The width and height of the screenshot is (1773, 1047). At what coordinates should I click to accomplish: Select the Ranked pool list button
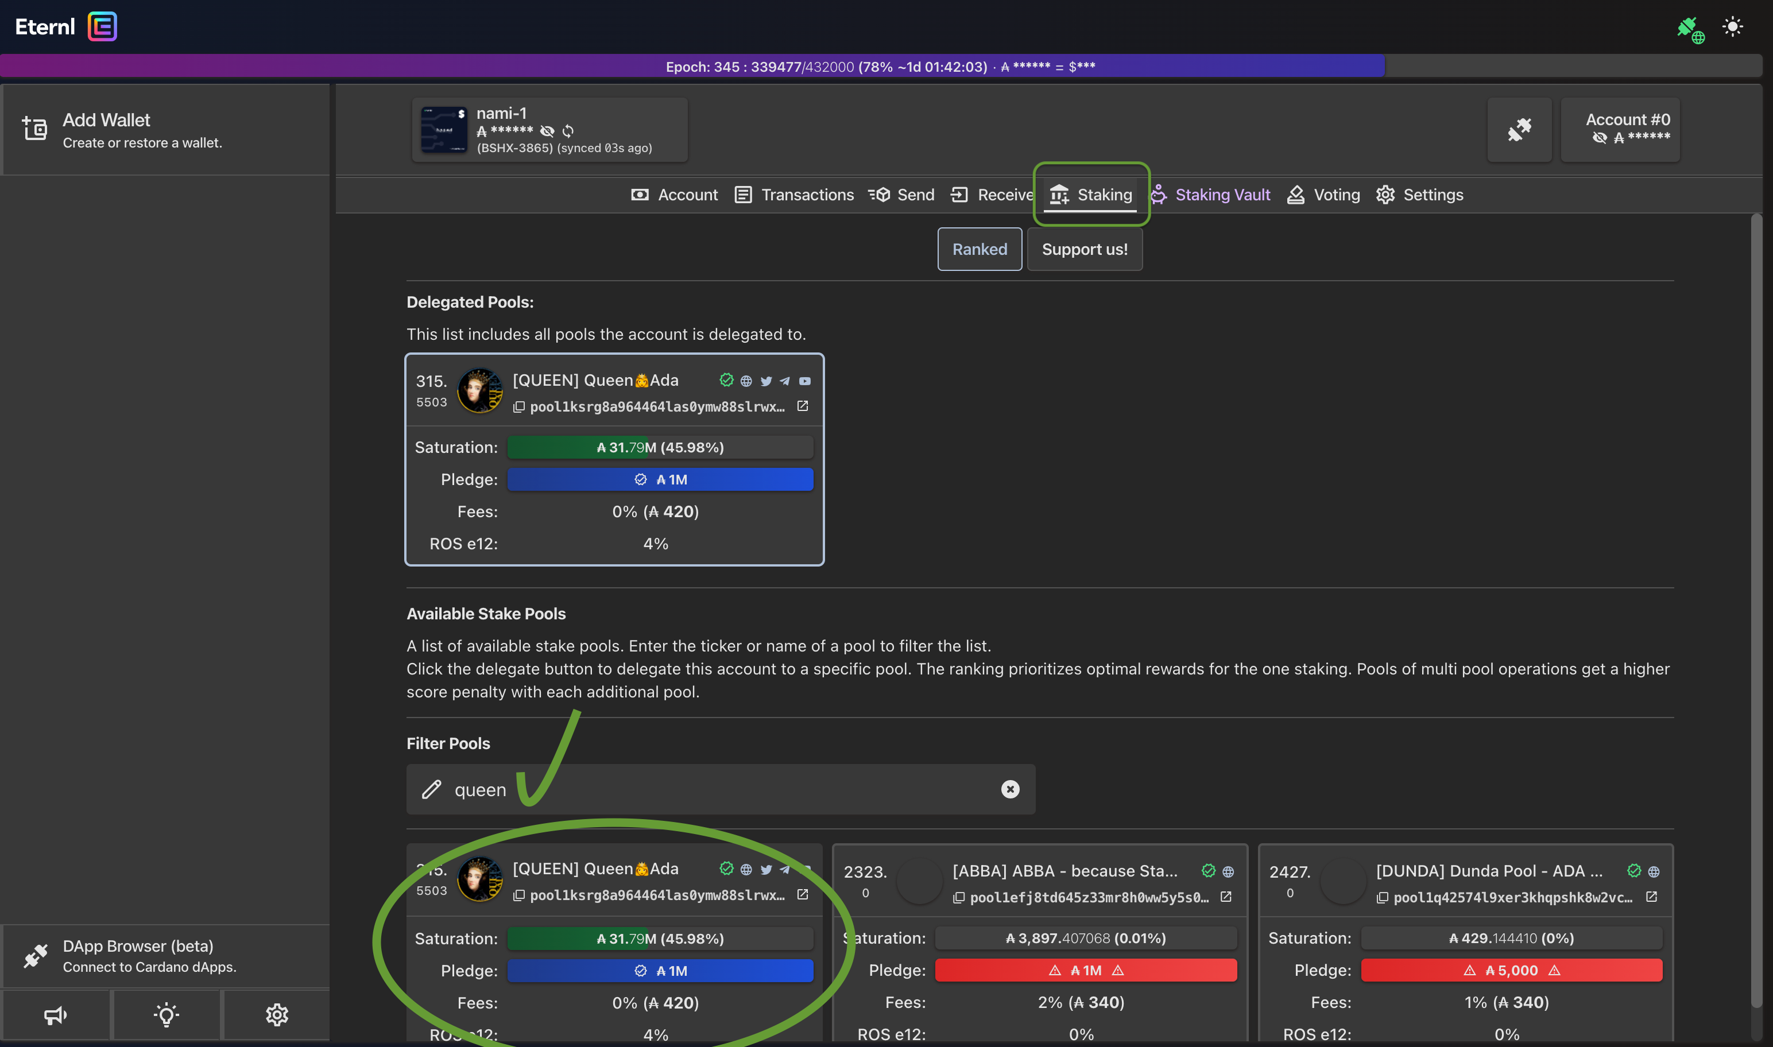tap(980, 249)
